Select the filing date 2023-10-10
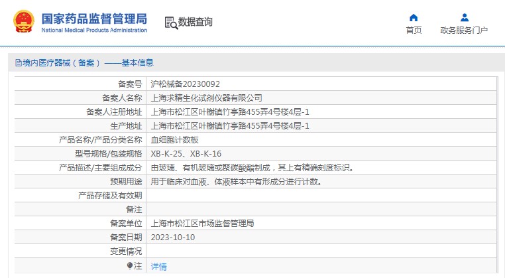 coord(172,238)
